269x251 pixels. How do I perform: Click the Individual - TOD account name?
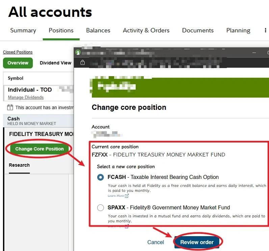[x=30, y=90]
